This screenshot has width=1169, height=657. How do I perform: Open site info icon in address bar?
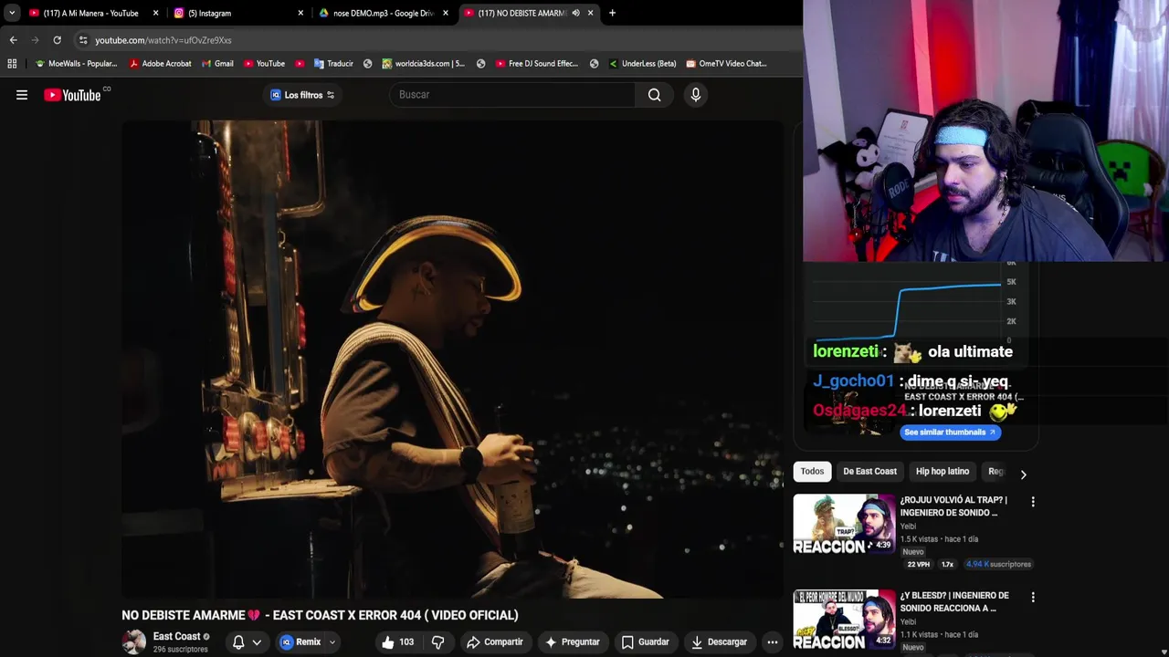[82, 40]
